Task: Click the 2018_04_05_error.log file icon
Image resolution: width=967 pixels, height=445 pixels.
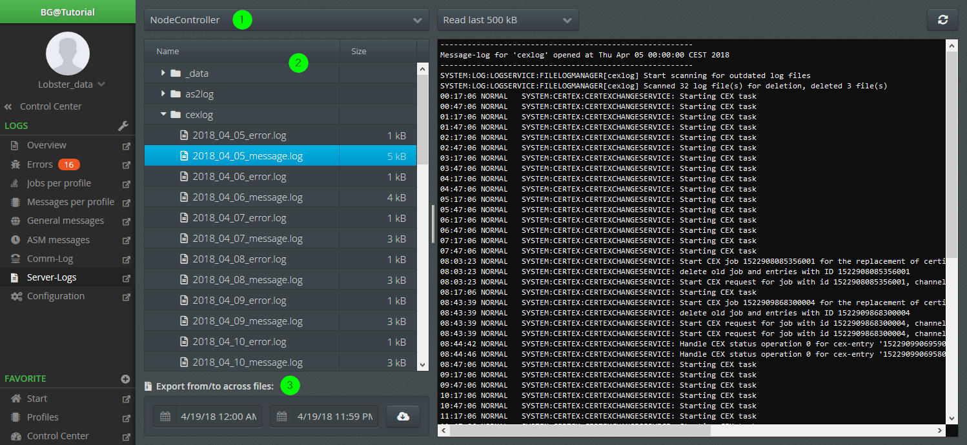Action: coord(184,135)
